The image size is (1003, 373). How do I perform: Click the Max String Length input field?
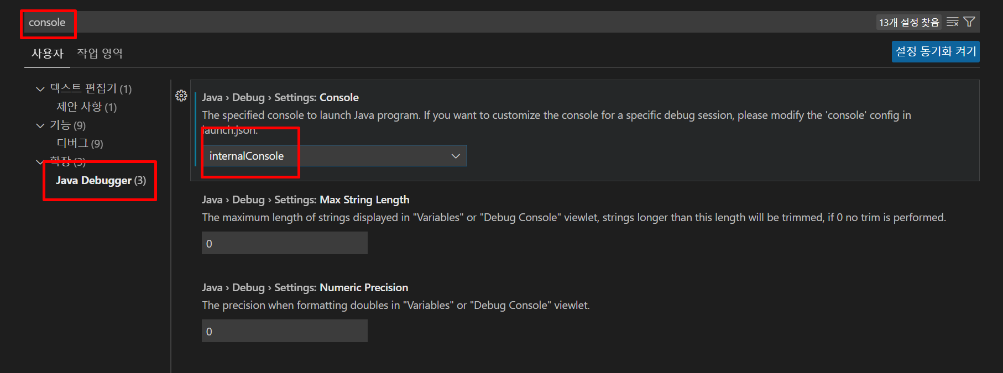click(x=285, y=243)
